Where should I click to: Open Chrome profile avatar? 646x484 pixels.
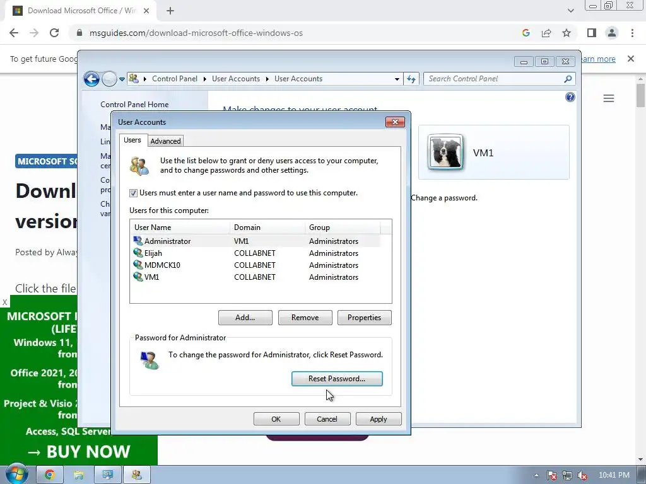pos(612,33)
